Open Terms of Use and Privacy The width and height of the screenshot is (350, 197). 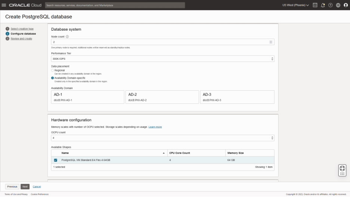coord(16,194)
